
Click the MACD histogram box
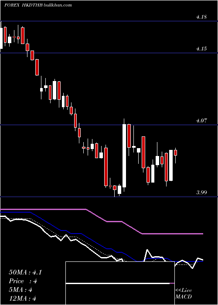click(x=120, y=283)
